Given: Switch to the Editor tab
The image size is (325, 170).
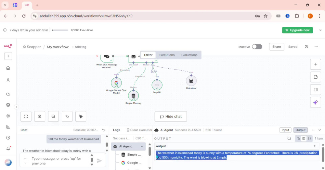Looking at the screenshot, I should [148, 55].
